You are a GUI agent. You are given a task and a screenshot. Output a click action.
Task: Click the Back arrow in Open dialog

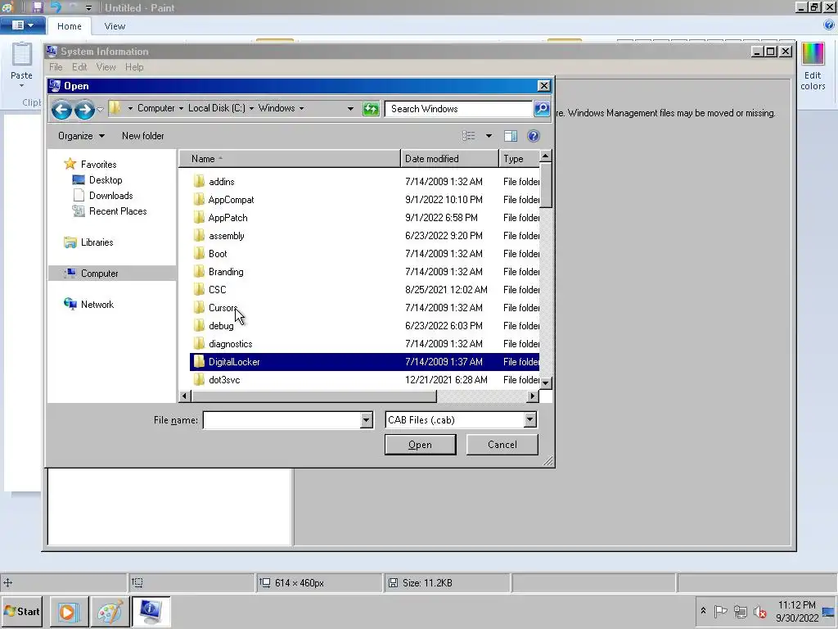(x=61, y=110)
